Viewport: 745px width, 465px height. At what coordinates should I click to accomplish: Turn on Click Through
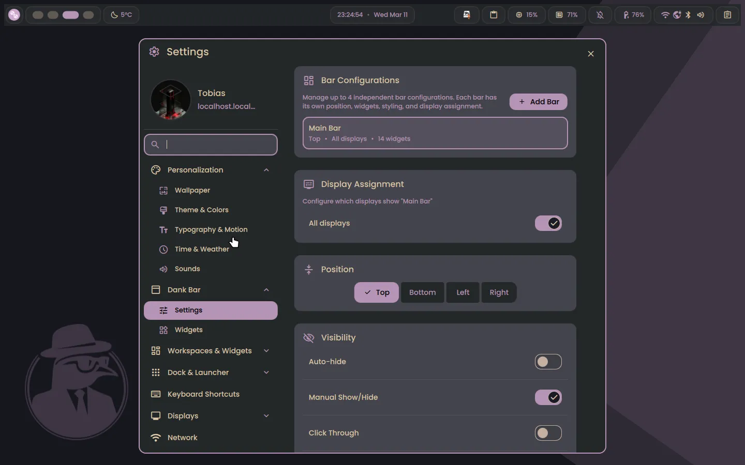click(x=548, y=433)
